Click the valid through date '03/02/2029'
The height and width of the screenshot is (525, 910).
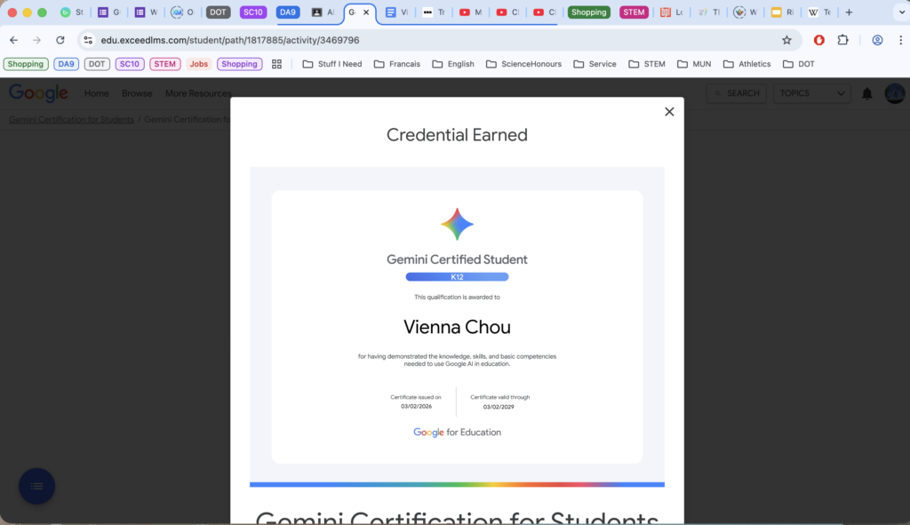pos(499,407)
